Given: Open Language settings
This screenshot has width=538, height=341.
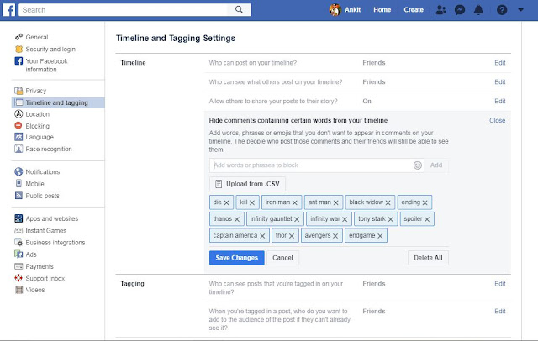Looking at the screenshot, I should point(40,137).
